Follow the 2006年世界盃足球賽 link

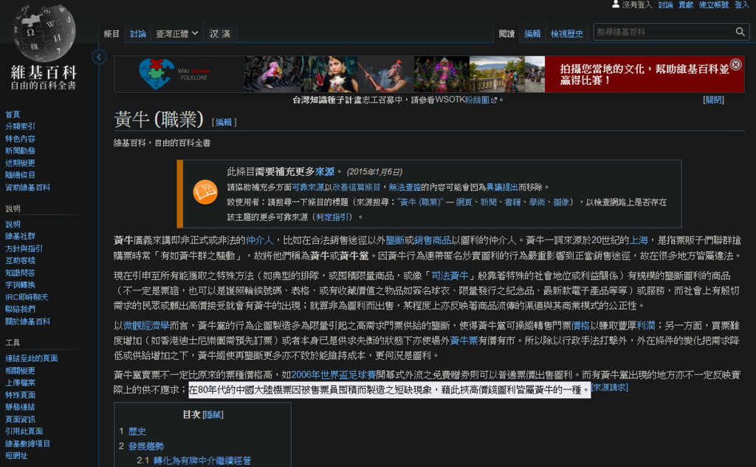point(334,375)
